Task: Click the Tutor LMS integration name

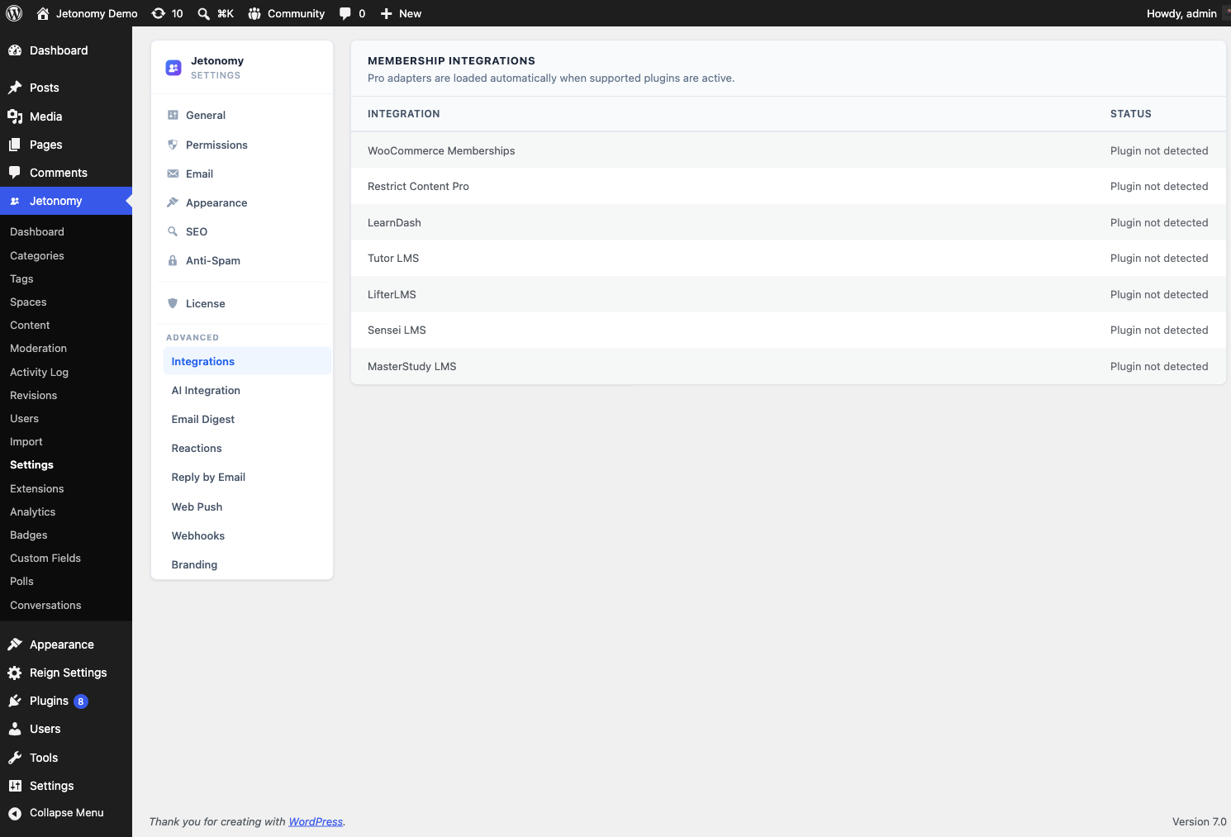Action: pos(393,258)
